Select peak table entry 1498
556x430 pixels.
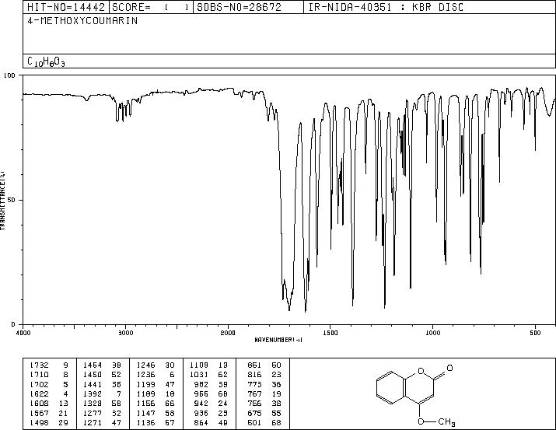tap(49, 423)
